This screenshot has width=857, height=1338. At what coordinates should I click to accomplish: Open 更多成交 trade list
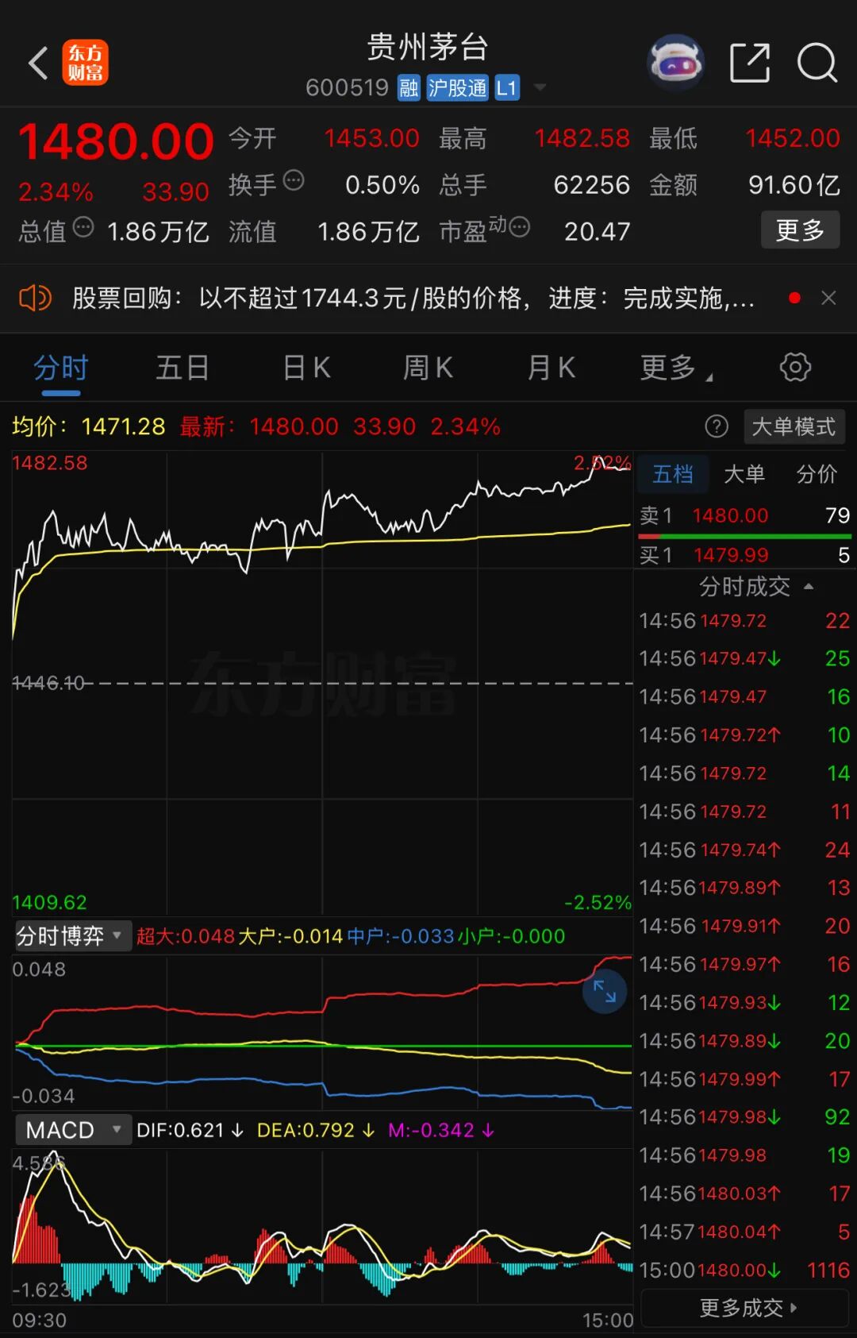[745, 1308]
